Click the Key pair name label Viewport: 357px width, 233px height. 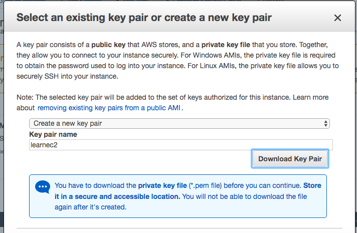[53, 134]
